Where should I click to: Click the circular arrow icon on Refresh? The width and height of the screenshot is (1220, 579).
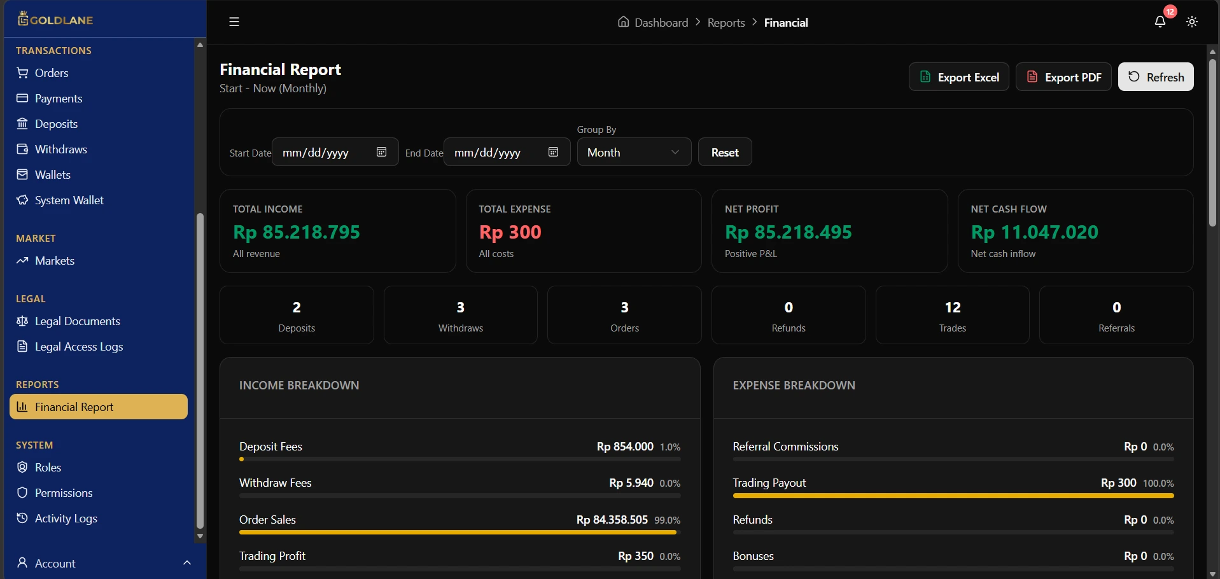(1134, 76)
